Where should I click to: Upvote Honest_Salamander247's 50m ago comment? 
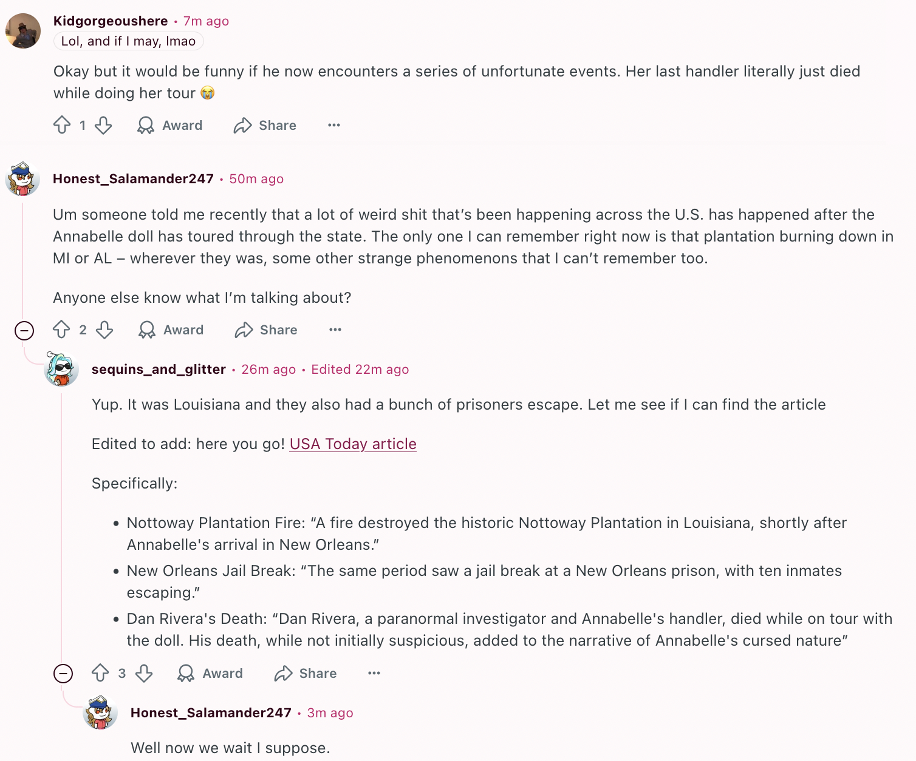point(61,330)
